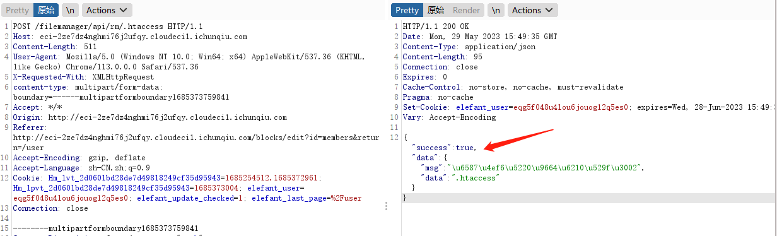Click the "success":true JSON line
Image resolution: width=777 pixels, height=236 pixels.
click(444, 148)
